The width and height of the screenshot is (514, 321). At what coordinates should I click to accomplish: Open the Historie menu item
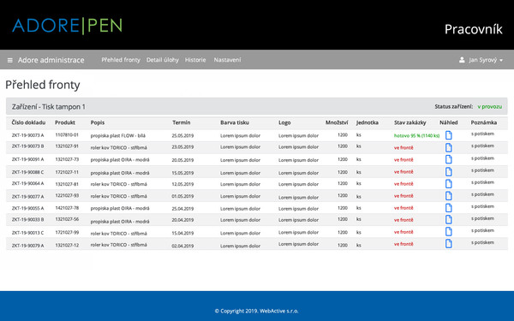pyautogui.click(x=195, y=60)
